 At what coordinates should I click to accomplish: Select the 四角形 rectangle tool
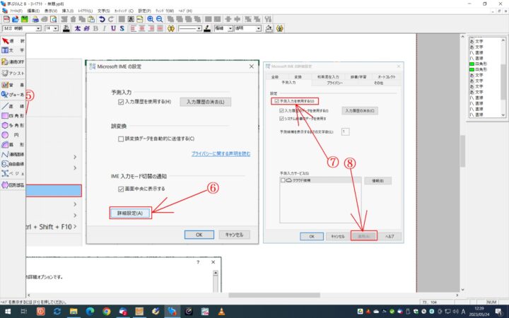click(13, 114)
